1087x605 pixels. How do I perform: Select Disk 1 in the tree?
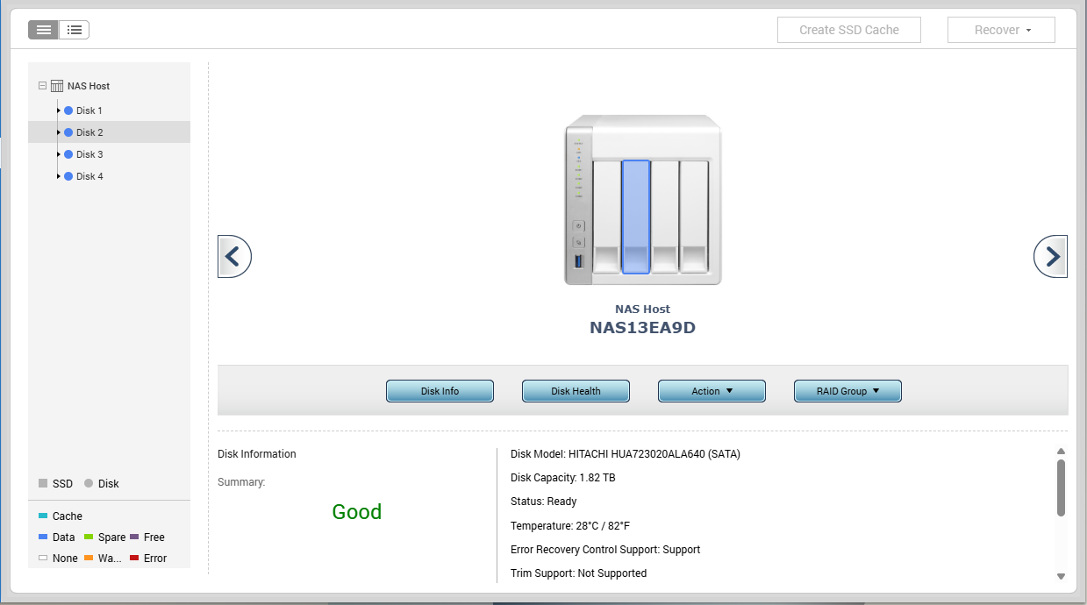coord(89,110)
